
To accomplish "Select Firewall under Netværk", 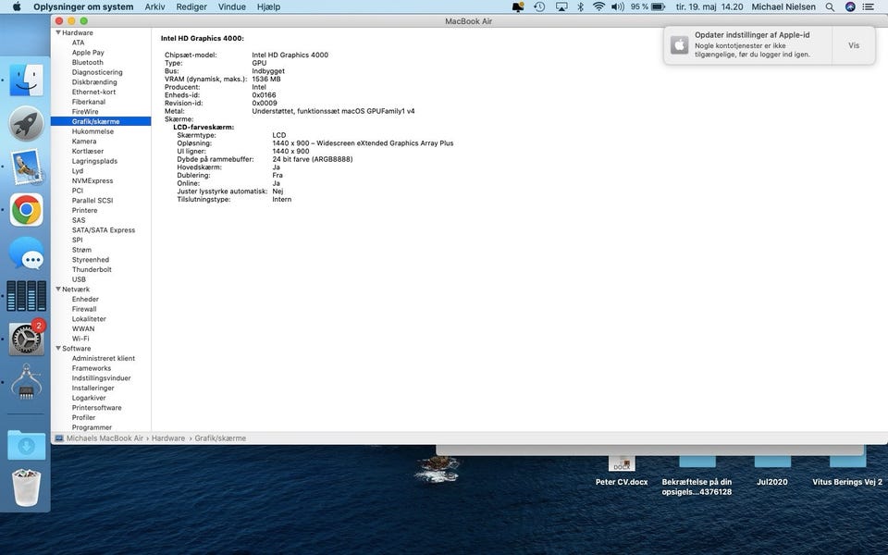I will coord(84,309).
